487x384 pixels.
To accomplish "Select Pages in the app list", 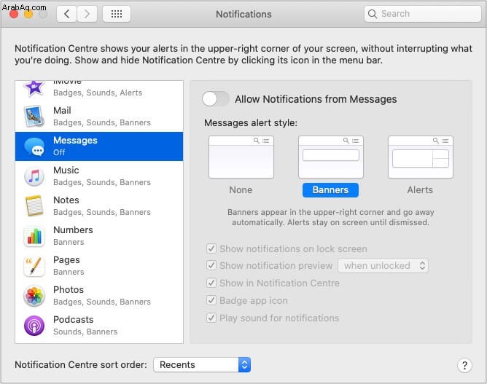I will tap(99, 266).
